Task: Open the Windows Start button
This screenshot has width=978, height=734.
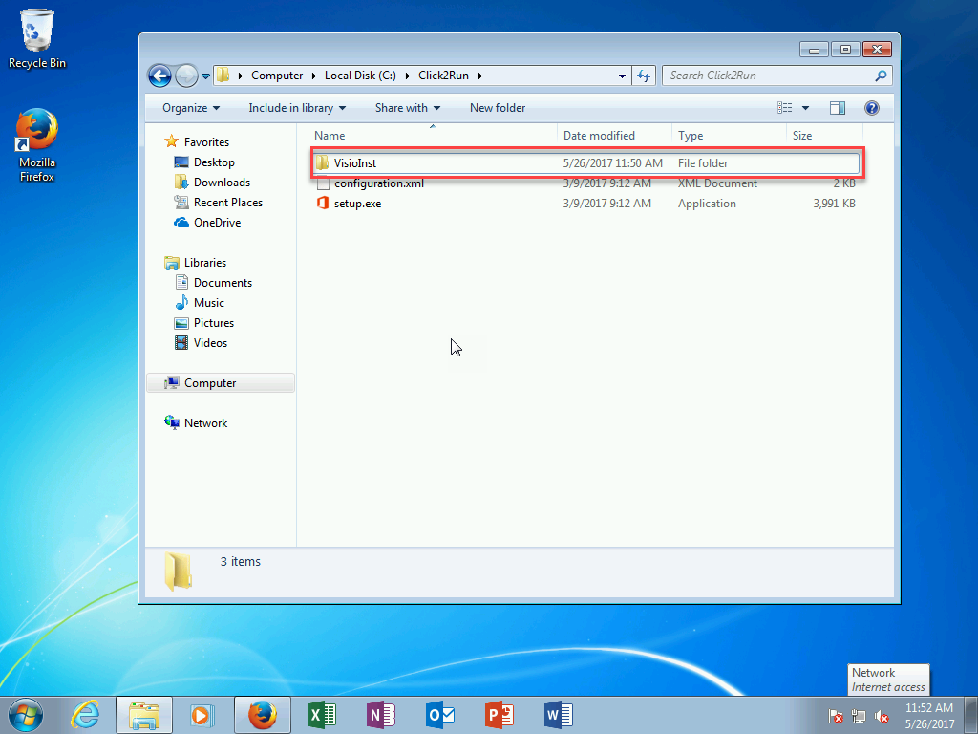Action: pyautogui.click(x=26, y=715)
